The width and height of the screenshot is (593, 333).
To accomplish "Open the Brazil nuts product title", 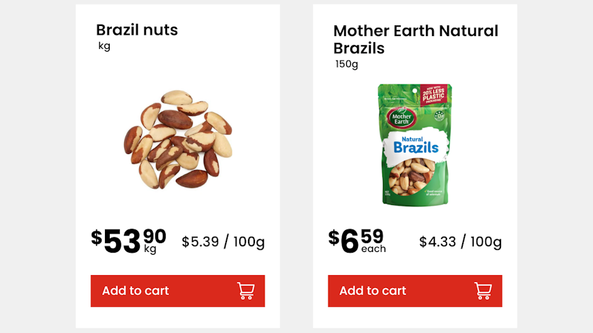I will point(137,30).
